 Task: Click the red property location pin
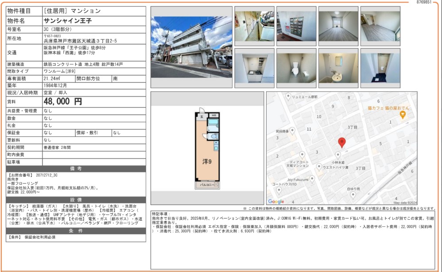341,142
